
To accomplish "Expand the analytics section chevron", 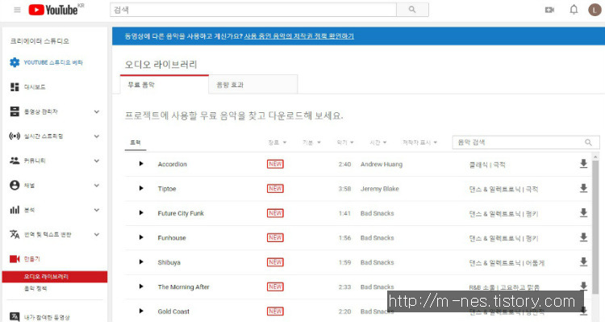I will (x=97, y=210).
